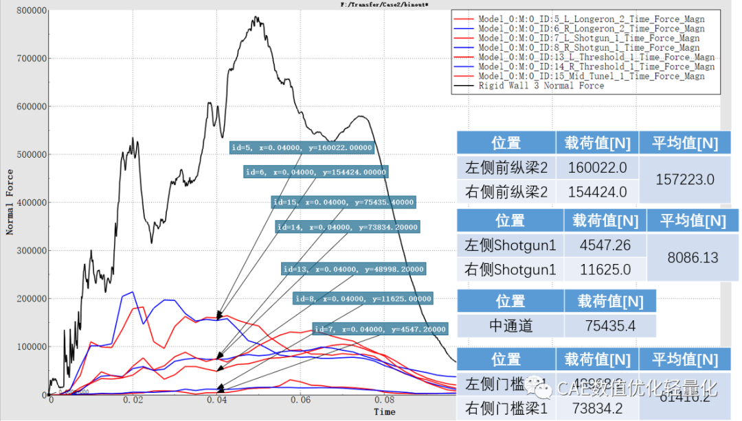742x421 pixels.
Task: Click y-axis tick label 500000
Action: (32, 154)
